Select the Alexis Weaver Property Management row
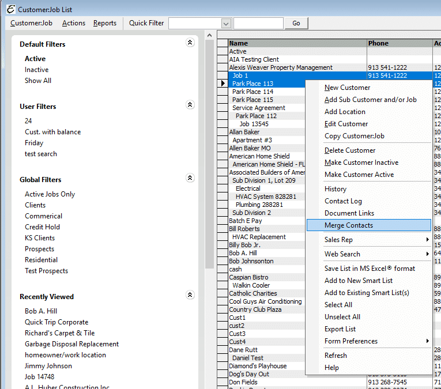441x389 pixels. [297, 67]
